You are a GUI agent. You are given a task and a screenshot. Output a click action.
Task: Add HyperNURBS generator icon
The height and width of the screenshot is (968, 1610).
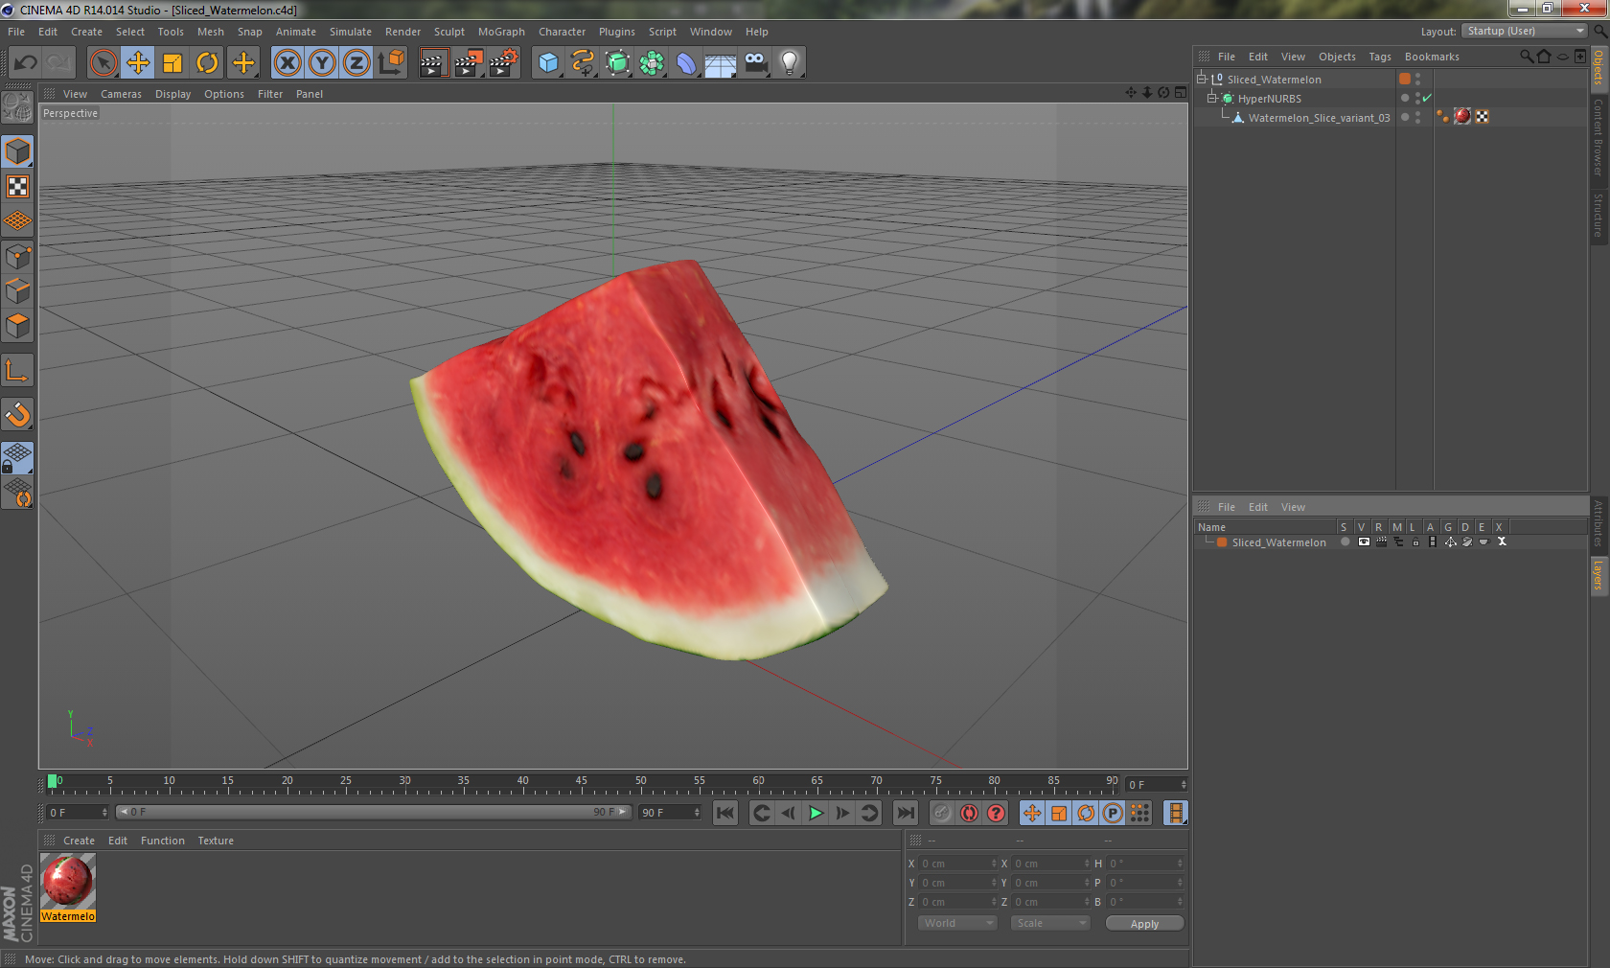[x=617, y=63]
